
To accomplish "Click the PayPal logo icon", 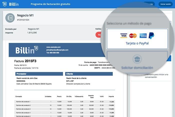I will (151, 36).
